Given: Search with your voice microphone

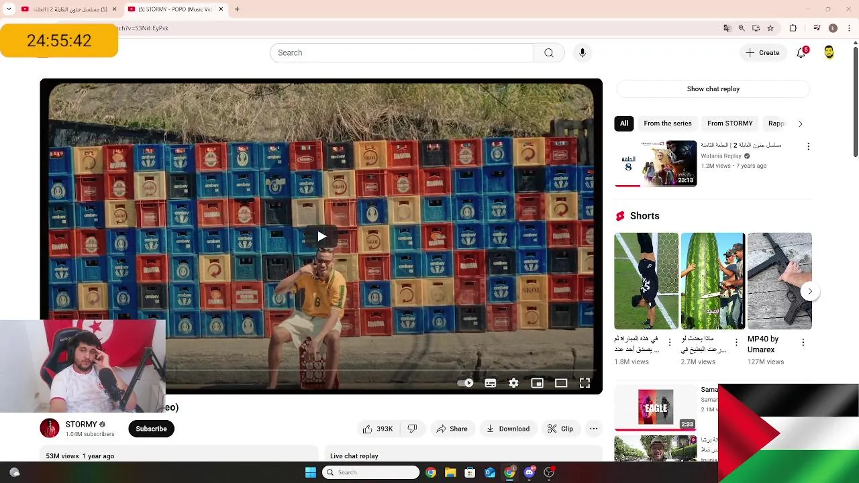Looking at the screenshot, I should click(582, 53).
